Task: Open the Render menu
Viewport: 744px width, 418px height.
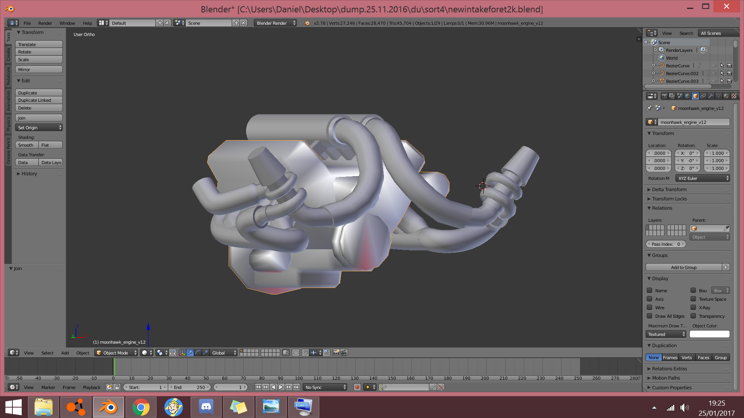Action: [x=45, y=23]
